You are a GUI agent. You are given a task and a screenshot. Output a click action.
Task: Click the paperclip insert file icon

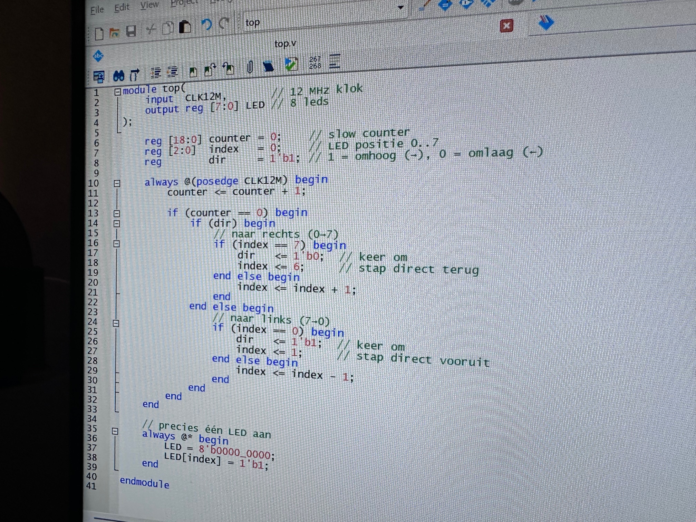click(250, 67)
